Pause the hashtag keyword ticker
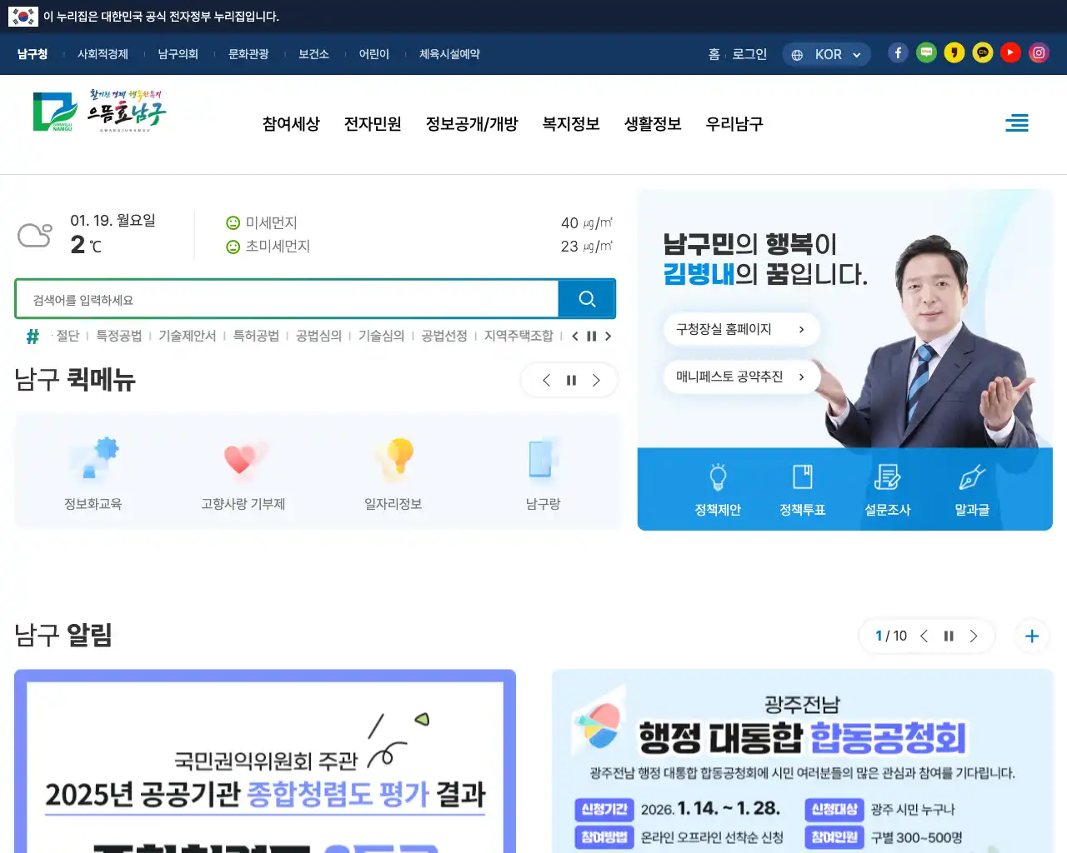This screenshot has height=853, width=1067. pyautogui.click(x=592, y=337)
